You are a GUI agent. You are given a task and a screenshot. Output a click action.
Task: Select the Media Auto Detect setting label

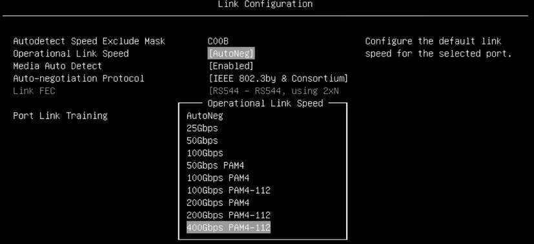click(x=57, y=66)
